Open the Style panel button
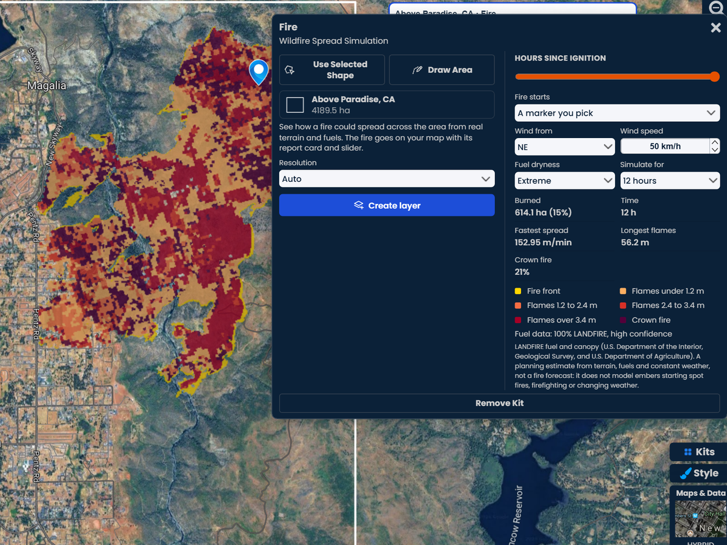 tap(699, 473)
